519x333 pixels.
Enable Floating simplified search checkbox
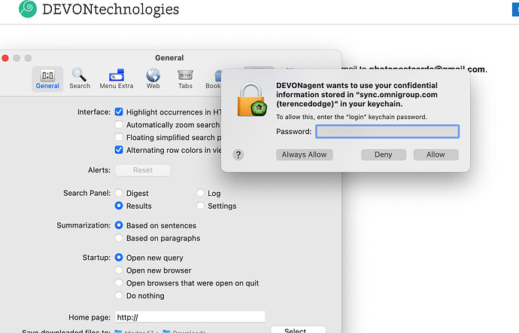point(119,137)
